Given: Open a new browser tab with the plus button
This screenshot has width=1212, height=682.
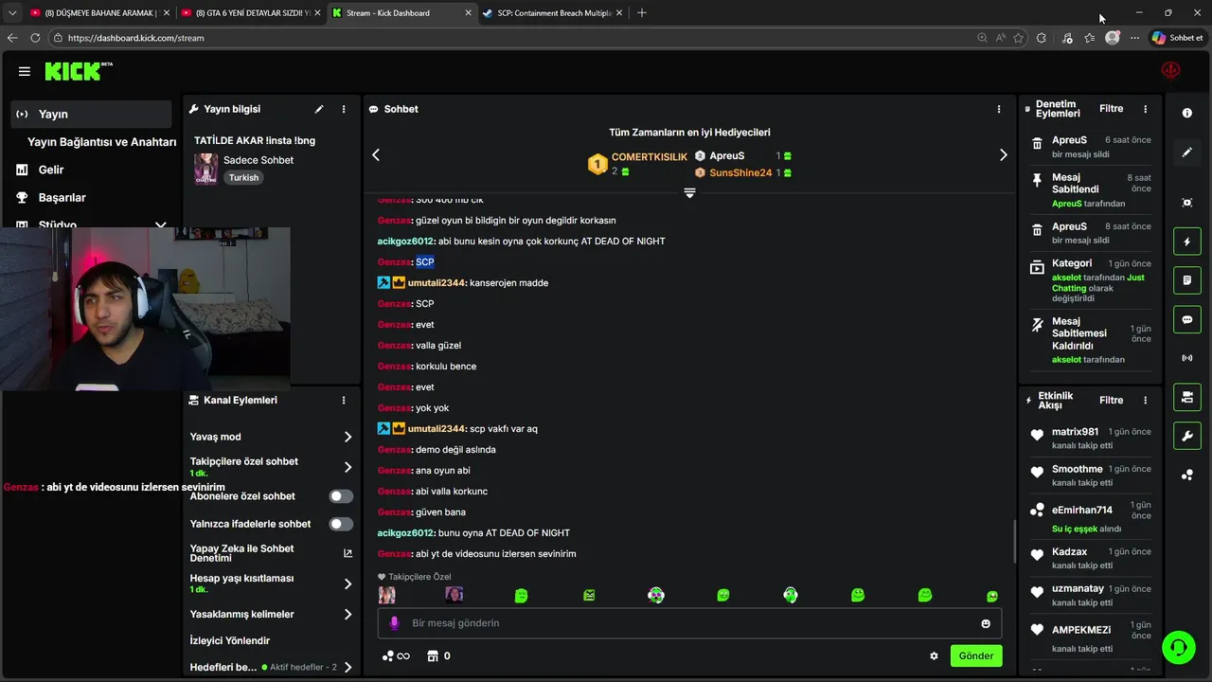Looking at the screenshot, I should (x=642, y=13).
